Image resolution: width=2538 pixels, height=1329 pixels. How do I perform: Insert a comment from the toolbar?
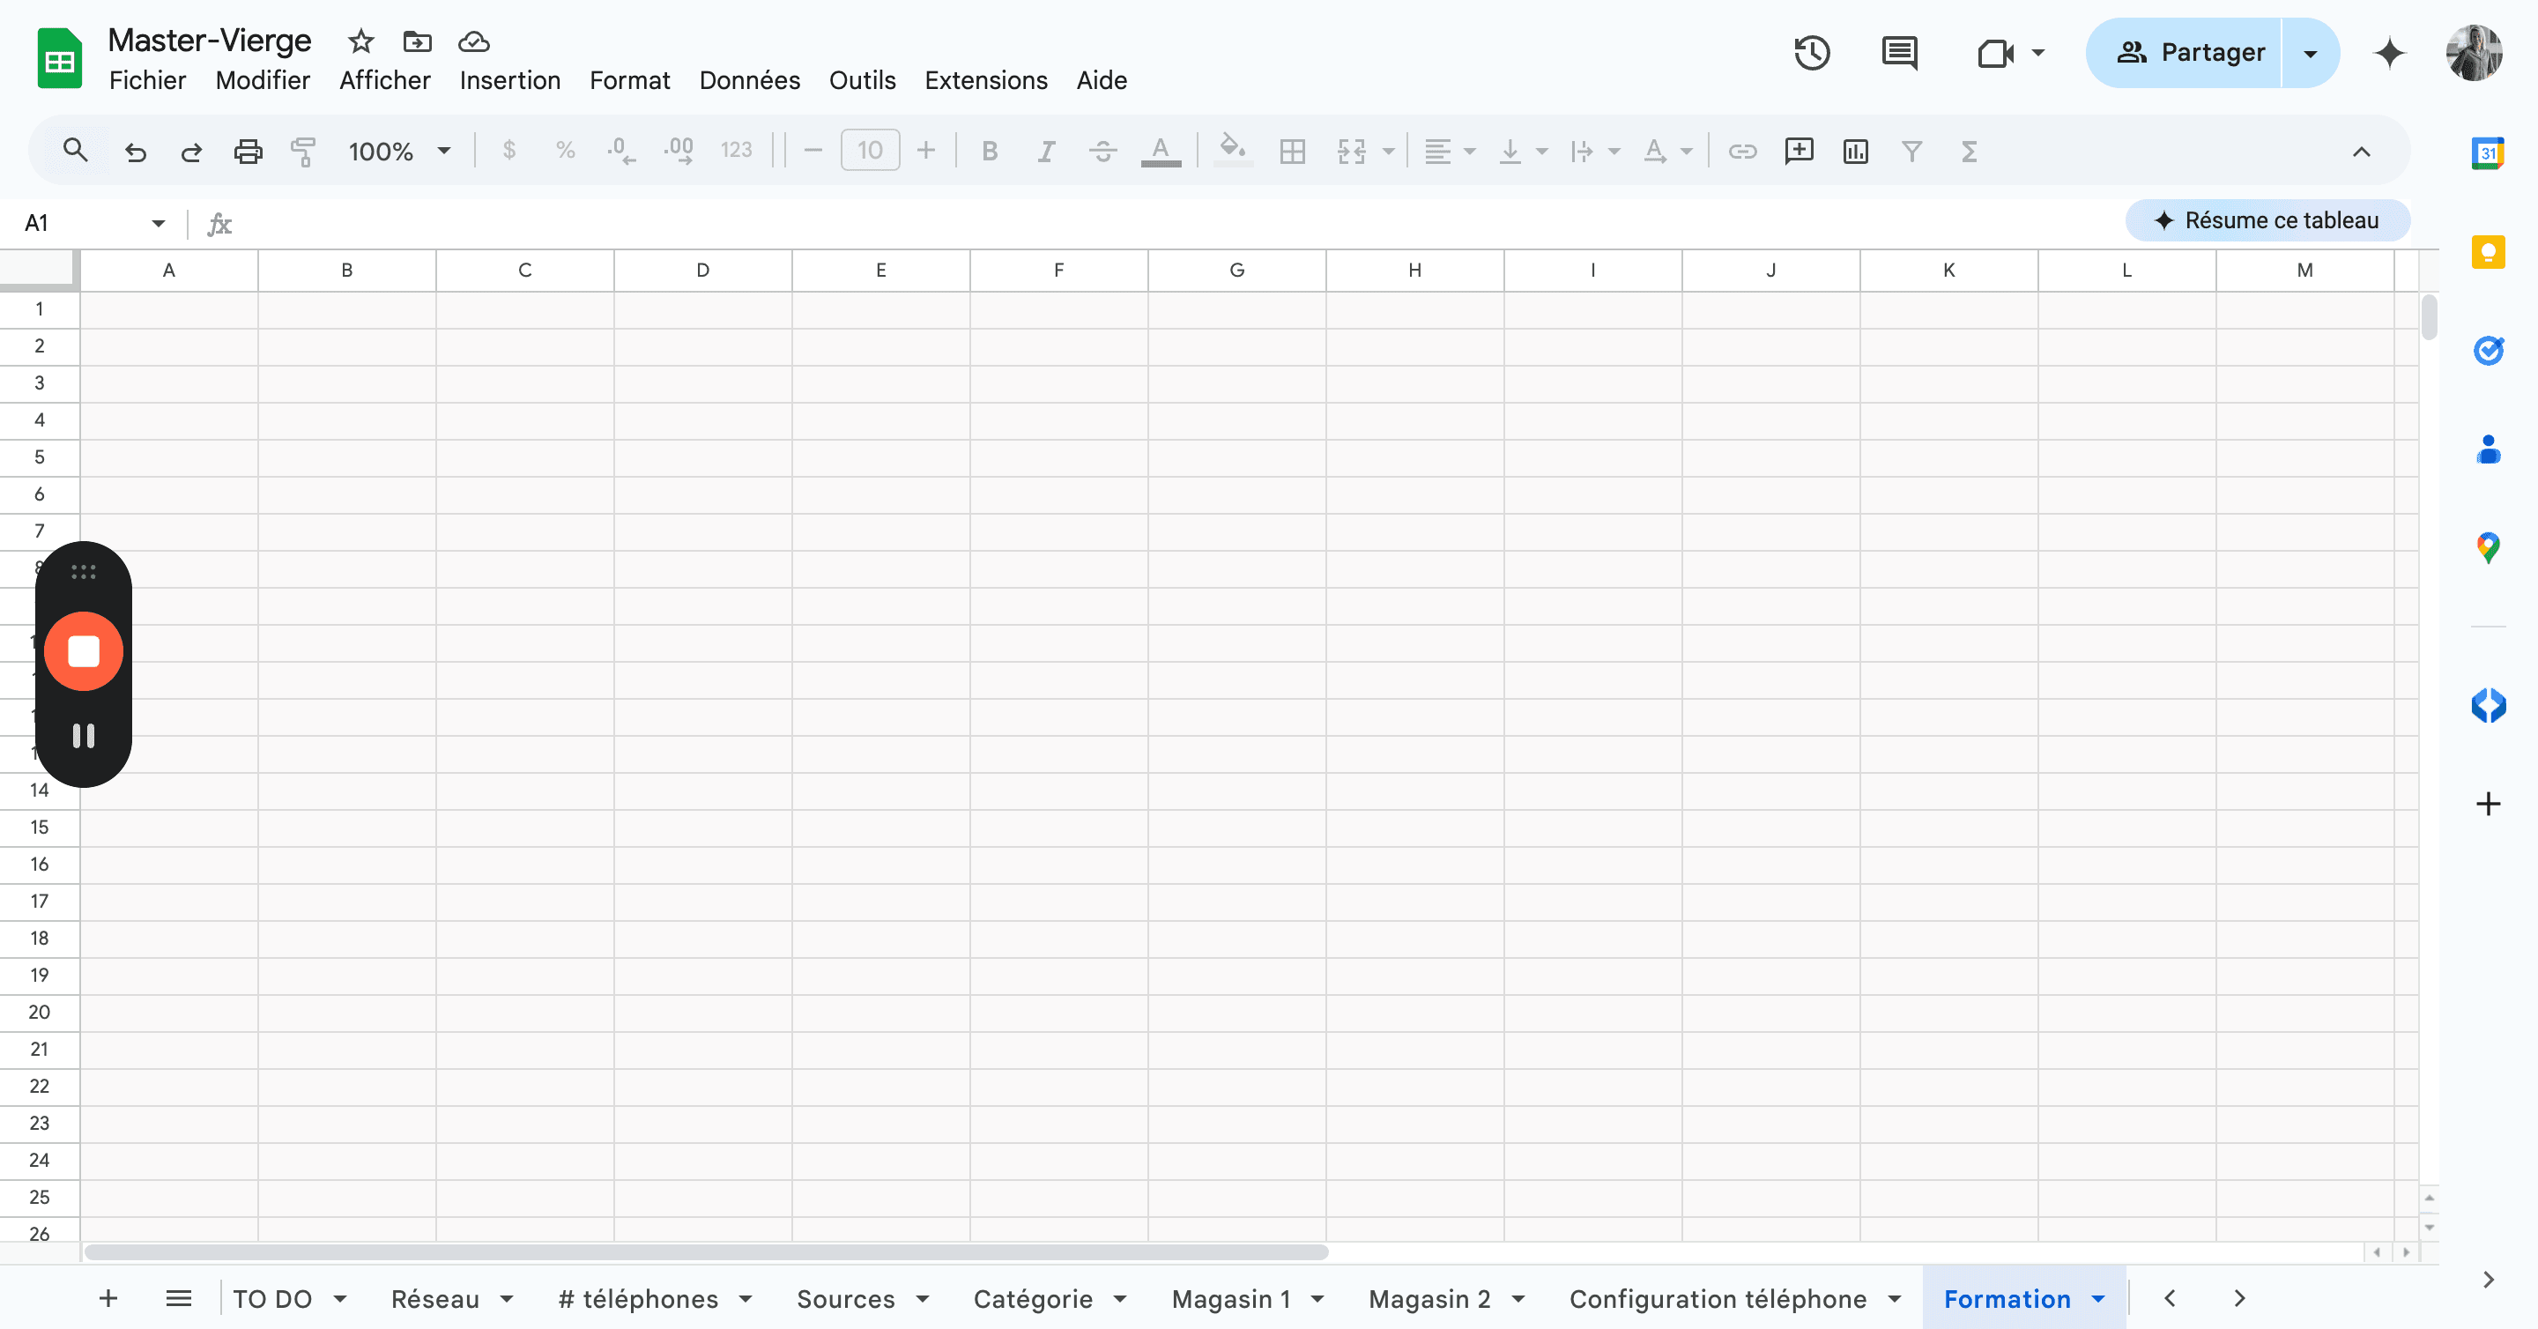(1799, 151)
